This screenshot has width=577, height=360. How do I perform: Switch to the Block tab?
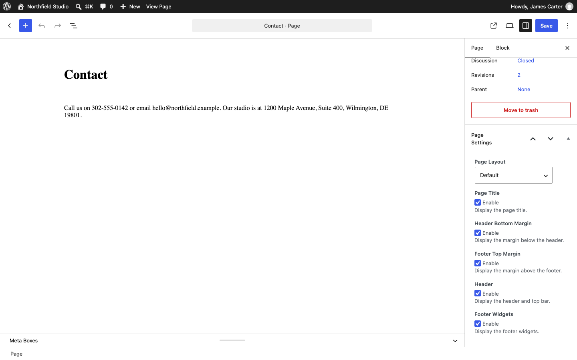pyautogui.click(x=503, y=48)
